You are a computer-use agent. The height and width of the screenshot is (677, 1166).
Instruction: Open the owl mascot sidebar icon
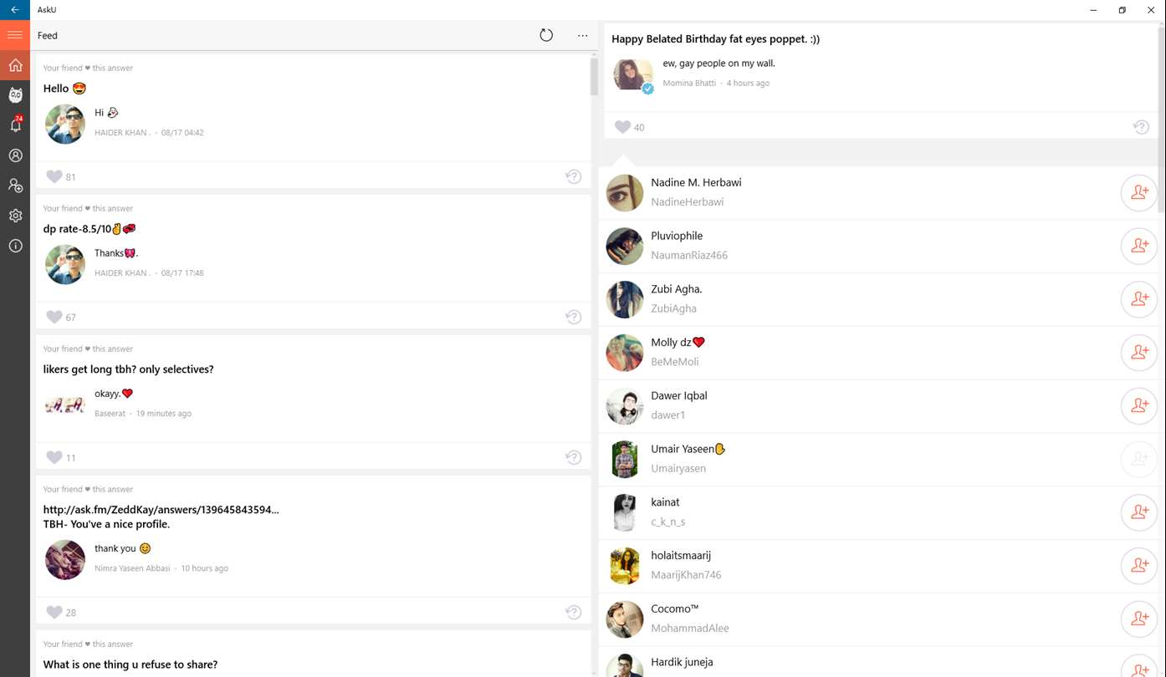[x=15, y=95]
